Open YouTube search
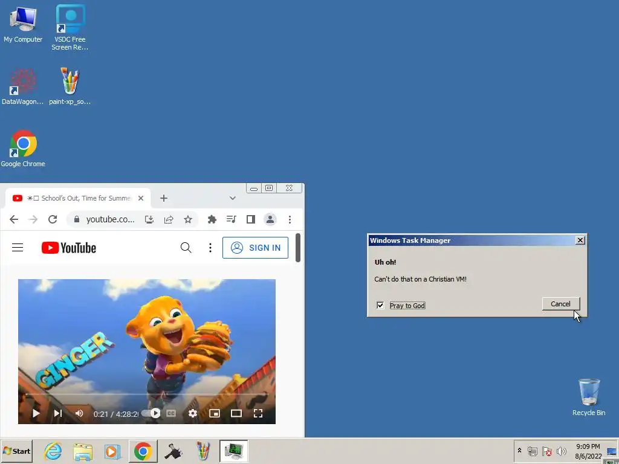 (x=186, y=248)
